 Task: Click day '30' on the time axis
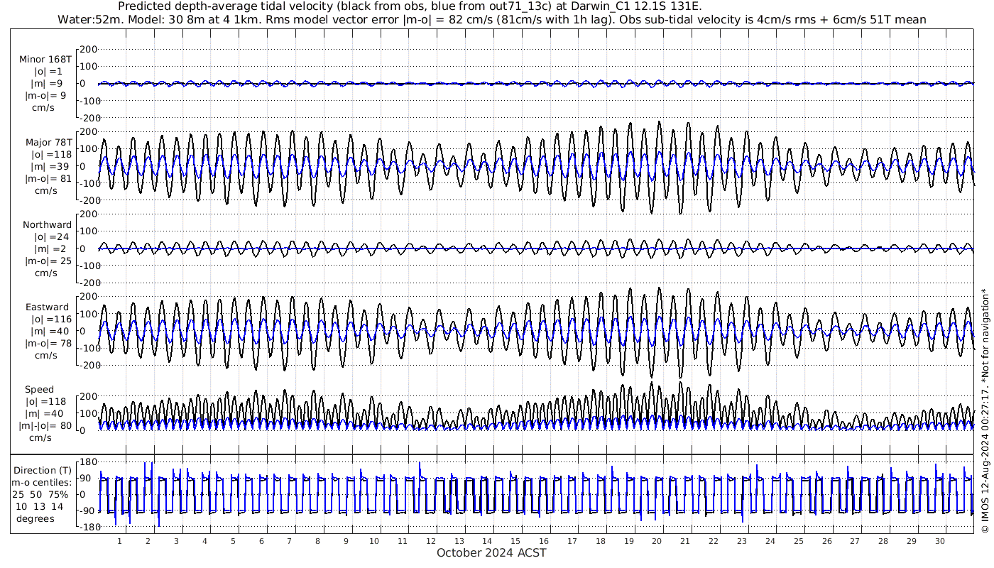[940, 541]
